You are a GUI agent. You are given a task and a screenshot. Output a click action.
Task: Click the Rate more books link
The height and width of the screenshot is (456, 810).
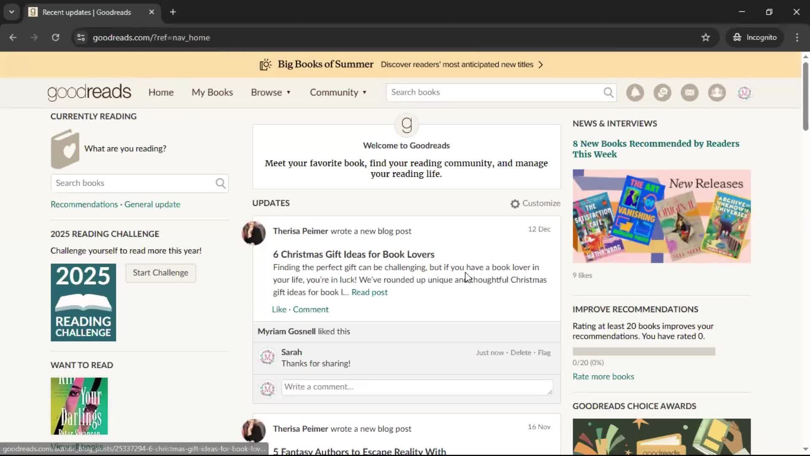(x=603, y=377)
